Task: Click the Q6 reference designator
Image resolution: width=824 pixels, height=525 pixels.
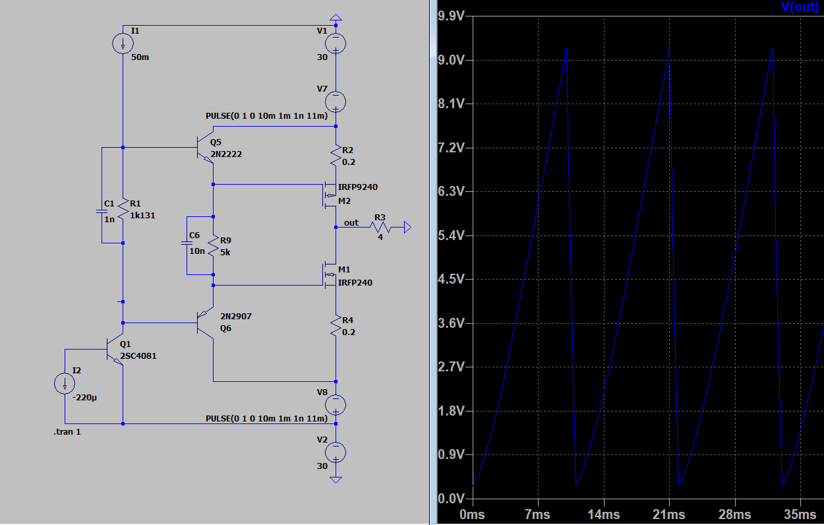Action: pyautogui.click(x=225, y=327)
